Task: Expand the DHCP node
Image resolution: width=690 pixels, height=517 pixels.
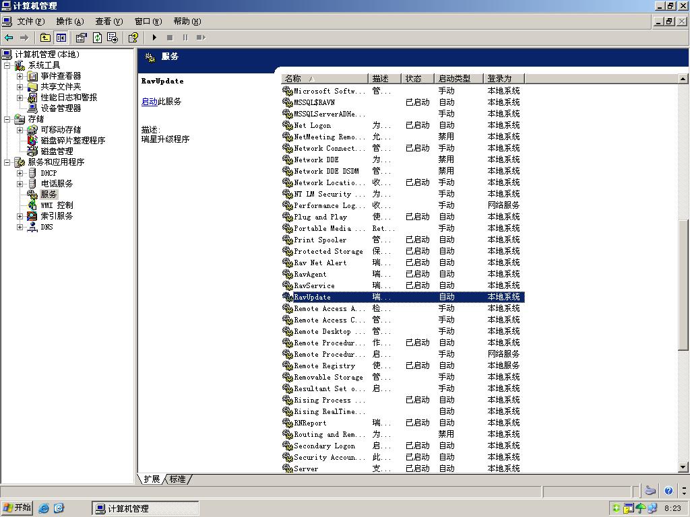Action: click(20, 173)
